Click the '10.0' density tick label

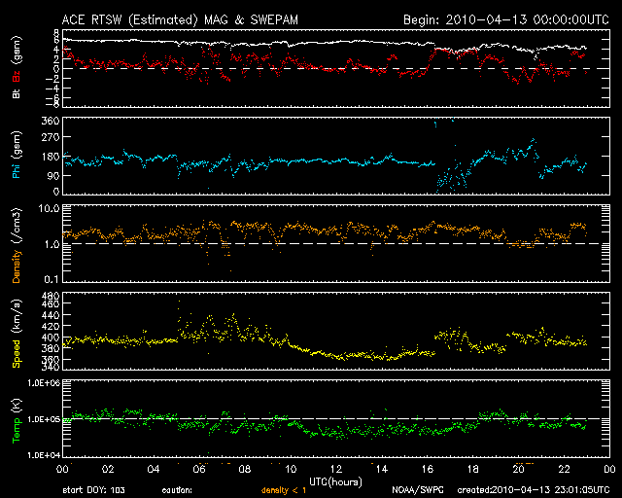point(50,208)
